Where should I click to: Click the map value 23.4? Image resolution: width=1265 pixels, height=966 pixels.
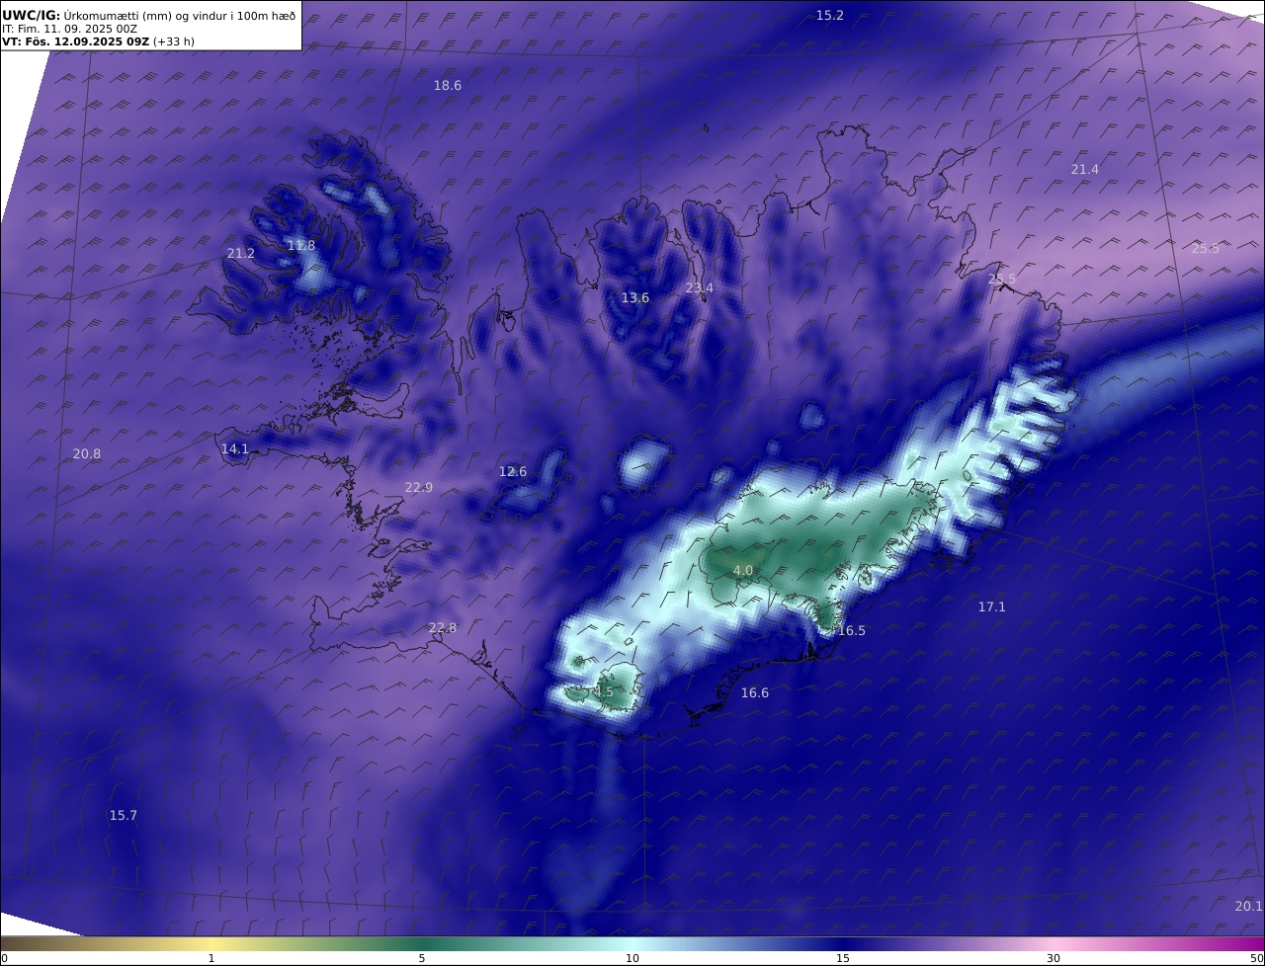click(700, 288)
